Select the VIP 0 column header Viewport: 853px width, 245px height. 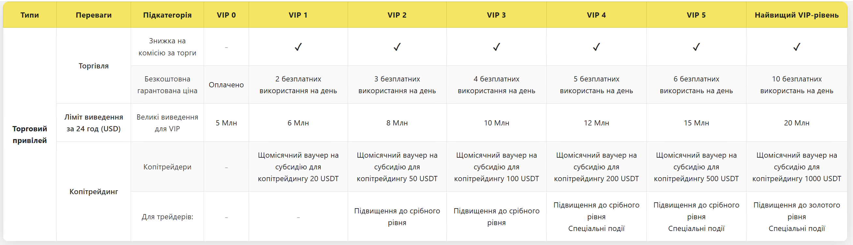click(x=226, y=15)
